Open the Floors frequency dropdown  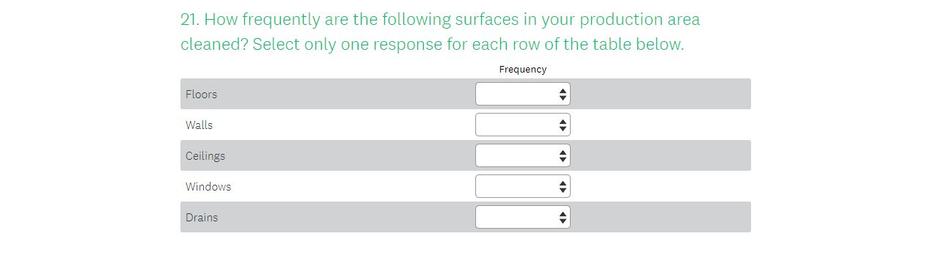[x=522, y=94]
